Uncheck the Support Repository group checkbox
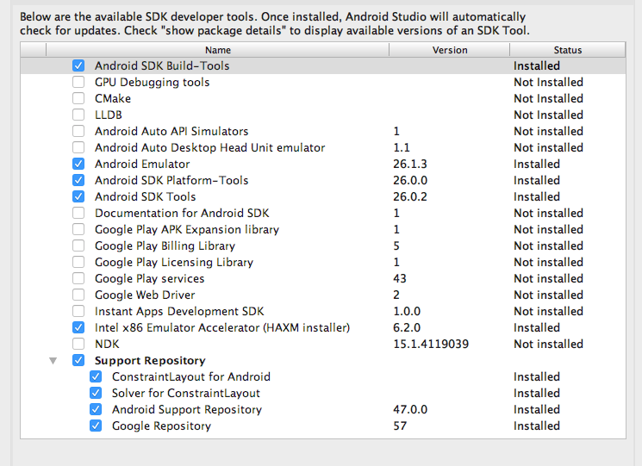This screenshot has width=642, height=466. (x=78, y=361)
